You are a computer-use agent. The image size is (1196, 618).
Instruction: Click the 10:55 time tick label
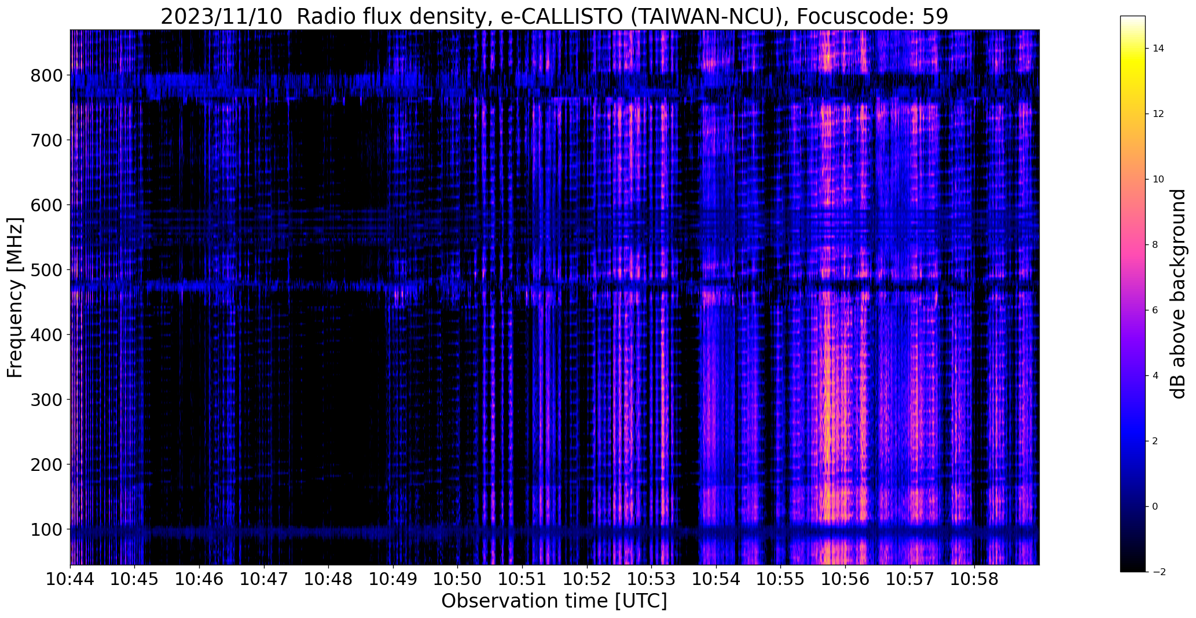coord(780,579)
